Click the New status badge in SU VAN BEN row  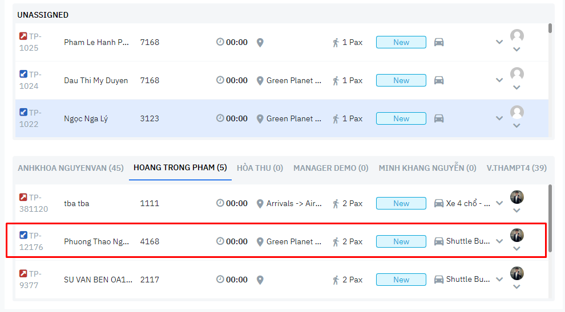click(x=401, y=280)
